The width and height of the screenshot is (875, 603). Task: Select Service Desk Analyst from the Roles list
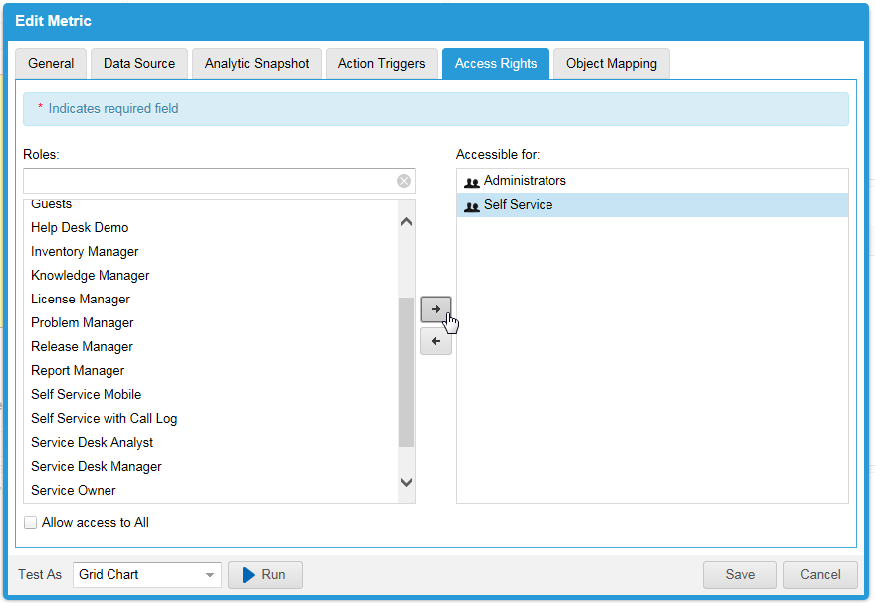pos(92,442)
